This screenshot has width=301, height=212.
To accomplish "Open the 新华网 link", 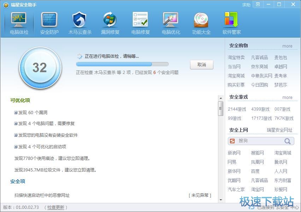I will click(x=234, y=171).
